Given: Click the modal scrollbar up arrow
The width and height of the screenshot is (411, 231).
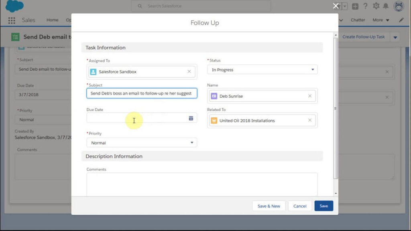Looking at the screenshot, I should tap(336, 35).
